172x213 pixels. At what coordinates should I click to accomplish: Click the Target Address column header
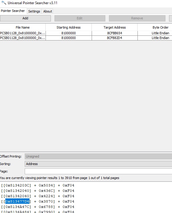[x=115, y=27]
